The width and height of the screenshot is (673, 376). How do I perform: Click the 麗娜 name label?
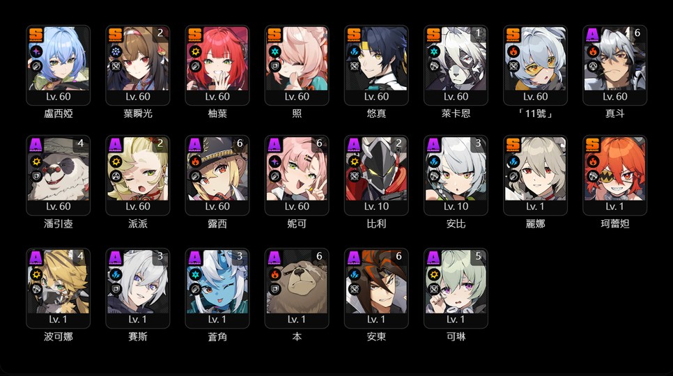pyautogui.click(x=535, y=224)
